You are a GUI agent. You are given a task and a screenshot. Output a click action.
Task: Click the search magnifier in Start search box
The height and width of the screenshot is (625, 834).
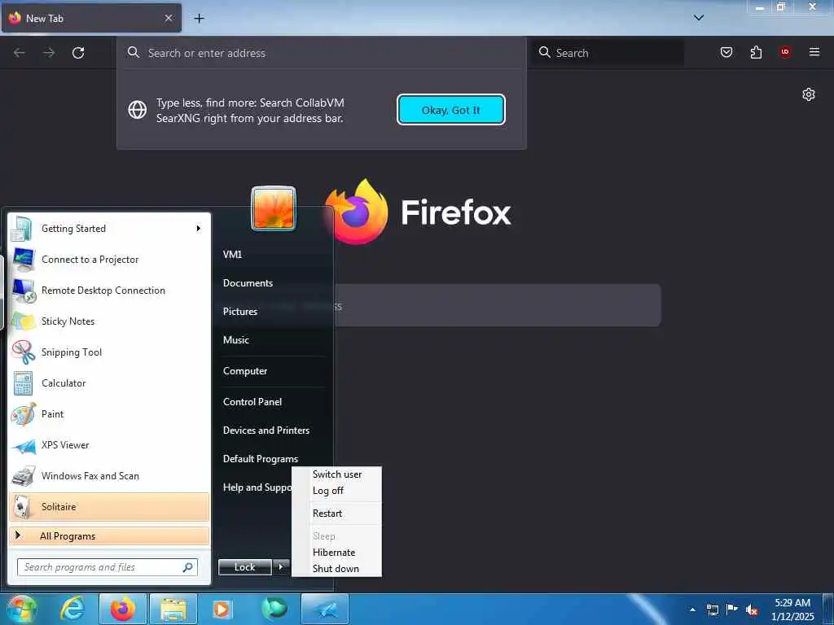[188, 567]
